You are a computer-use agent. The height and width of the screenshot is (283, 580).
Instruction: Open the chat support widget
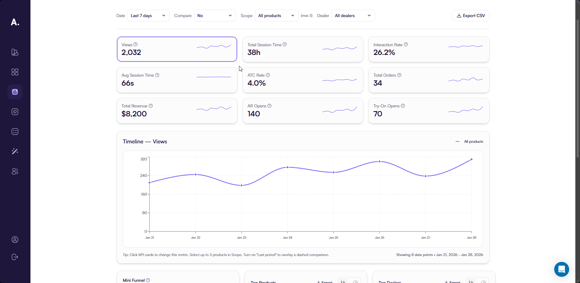[561, 269]
